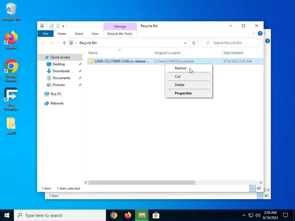
Task: Click the 8/10/2023 2:43 AM date cell
Action: pos(238,61)
